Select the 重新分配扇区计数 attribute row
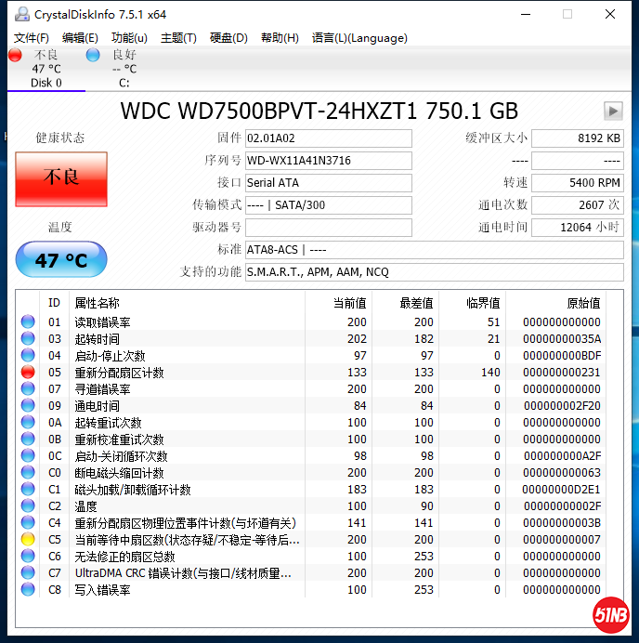The image size is (639, 643). click(119, 373)
